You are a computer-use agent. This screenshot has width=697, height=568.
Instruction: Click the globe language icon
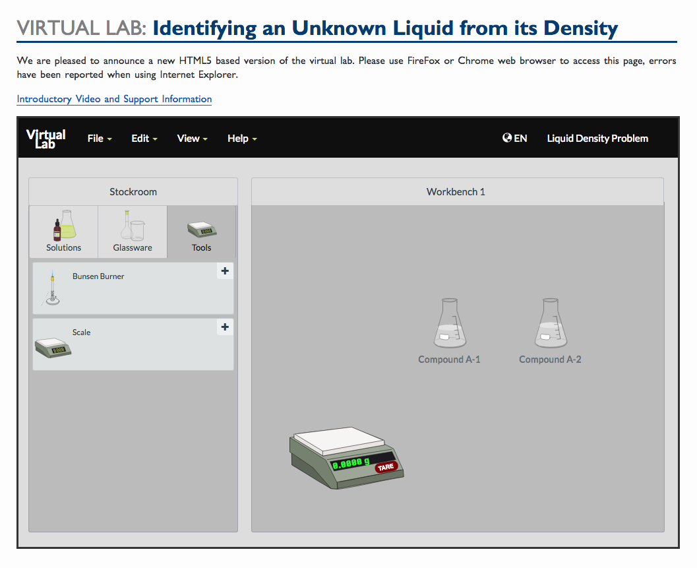point(506,137)
